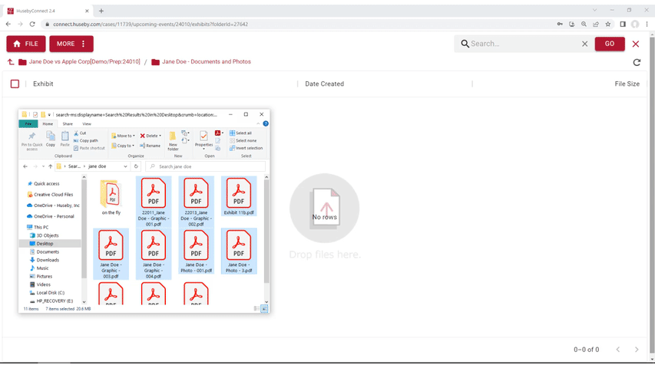Switch to the Explorer Share tab
Screen dimensions: 655x368
click(68, 124)
